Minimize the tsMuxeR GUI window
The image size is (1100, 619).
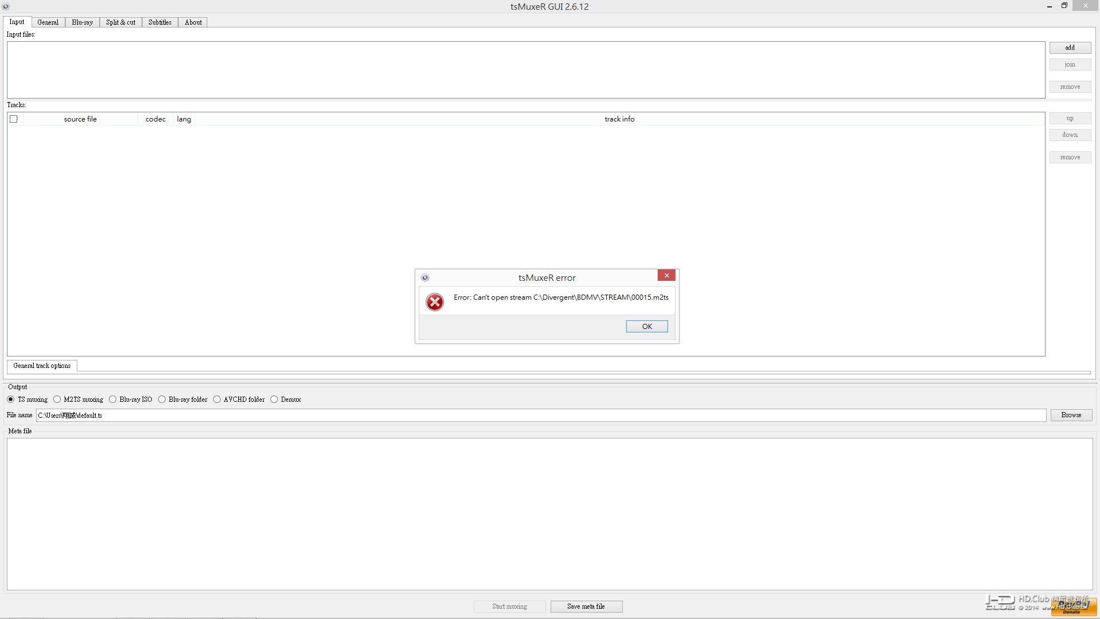coord(1050,6)
